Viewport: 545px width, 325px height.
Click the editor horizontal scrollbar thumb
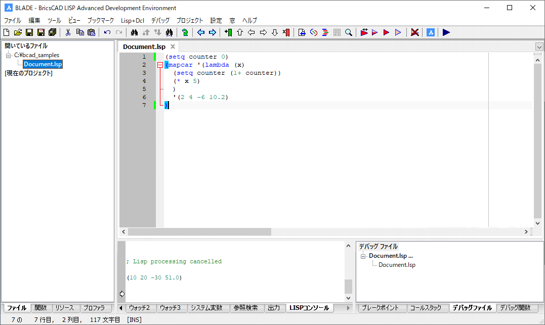(199, 231)
